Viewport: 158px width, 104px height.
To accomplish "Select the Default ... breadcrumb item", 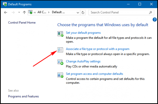I will coord(58,12).
